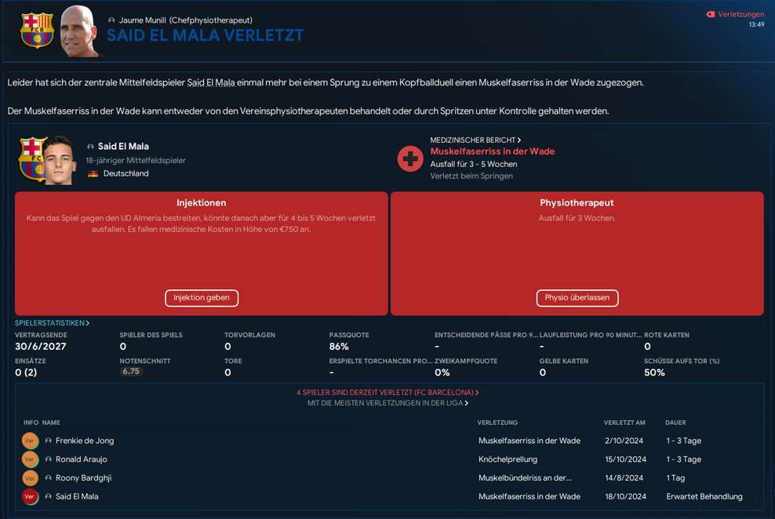The width and height of the screenshot is (775, 519).
Task: Click Said El Mala's red injury badge
Action: 30,496
